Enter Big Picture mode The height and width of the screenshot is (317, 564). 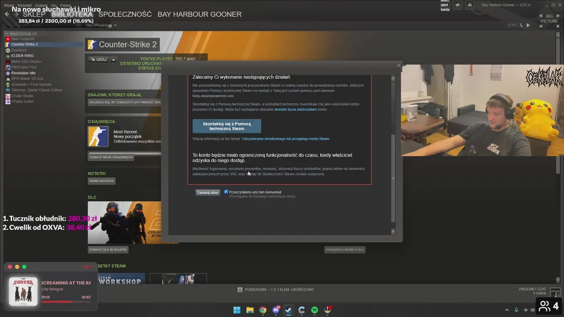tap(549, 18)
